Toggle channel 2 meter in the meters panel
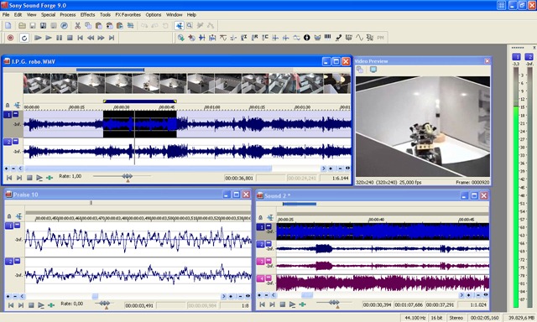Screen dimensions: 537x322 [529, 57]
